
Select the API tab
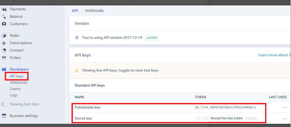tap(75, 11)
